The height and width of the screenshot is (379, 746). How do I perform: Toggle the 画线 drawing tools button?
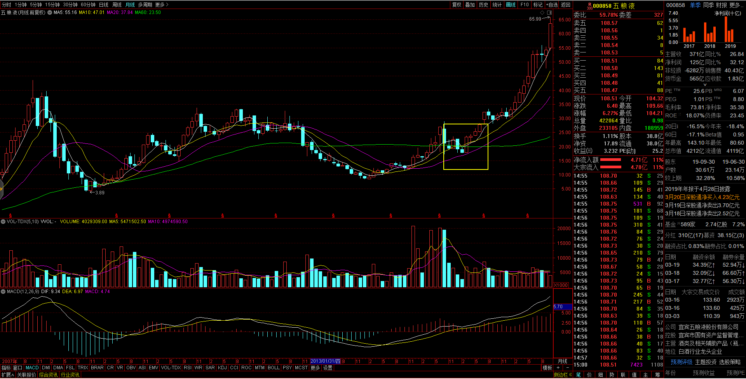pos(511,5)
